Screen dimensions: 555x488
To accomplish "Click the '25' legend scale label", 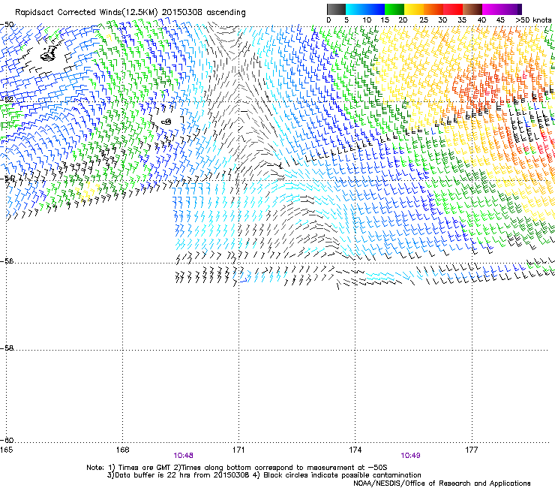I will click(x=423, y=20).
